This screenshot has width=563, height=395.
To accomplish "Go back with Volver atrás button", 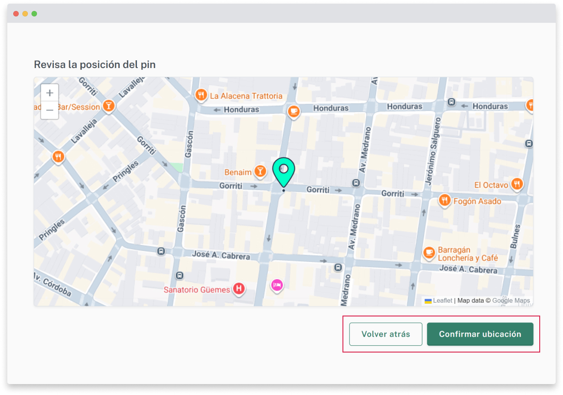I will 385,334.
